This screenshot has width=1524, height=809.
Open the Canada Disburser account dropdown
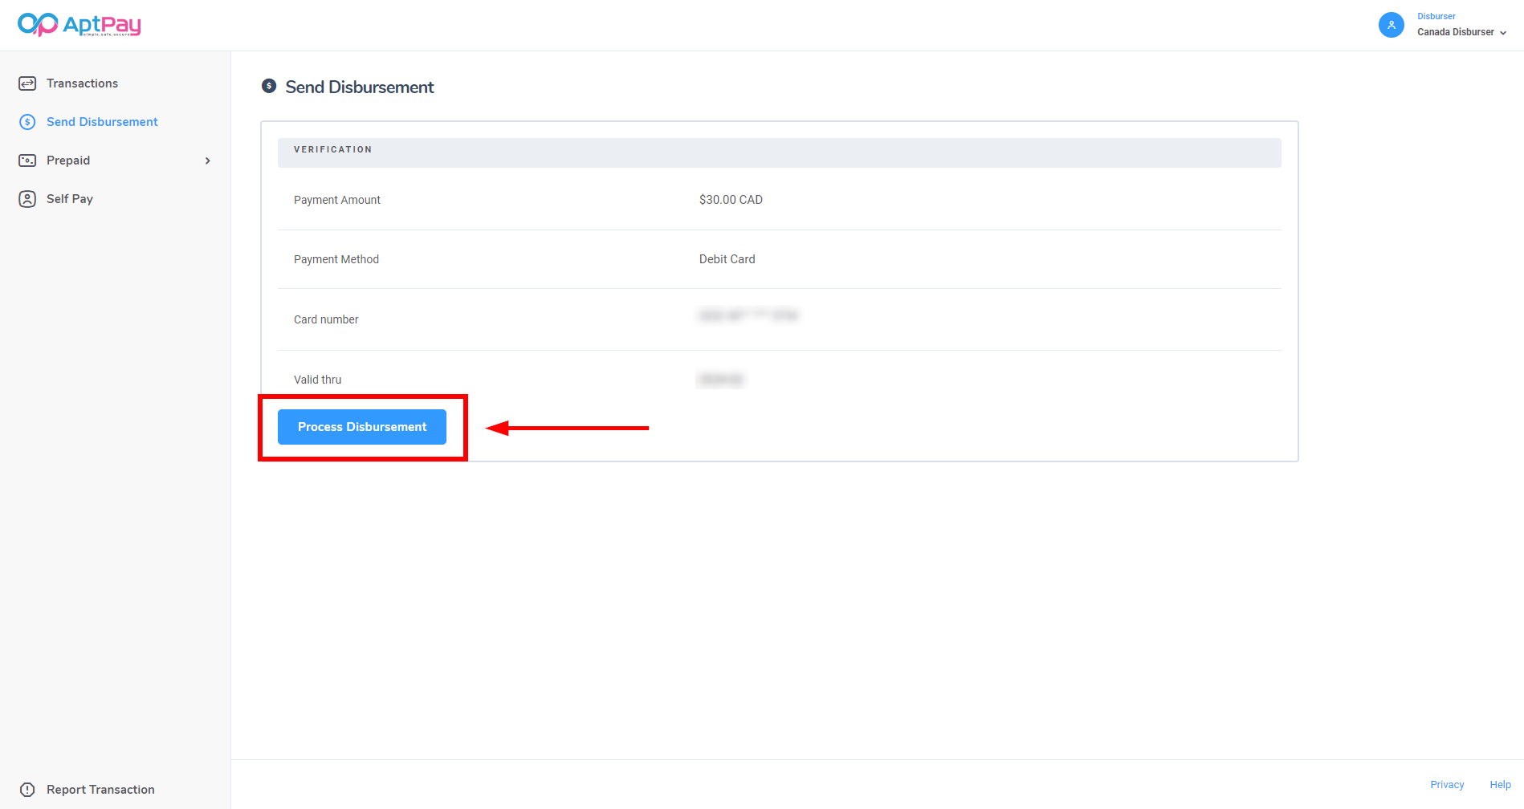1461,32
